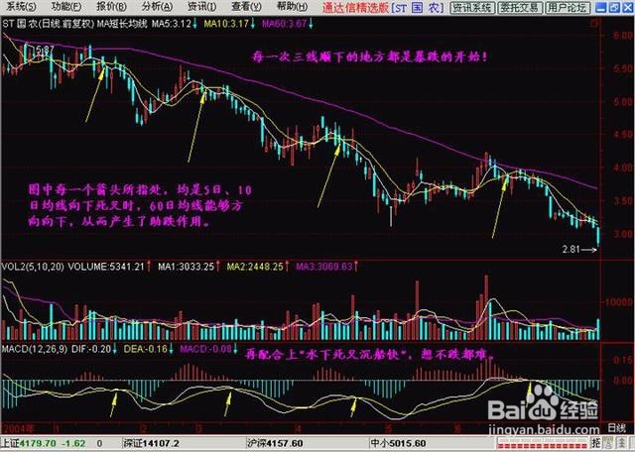Screen dimensions: 635x452
Task: Click the 资讯系统 button
Action: [472, 7]
